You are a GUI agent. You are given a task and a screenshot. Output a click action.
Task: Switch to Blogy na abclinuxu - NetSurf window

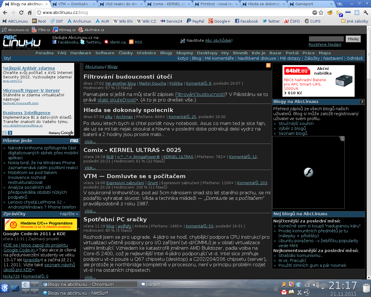tap(89, 293)
